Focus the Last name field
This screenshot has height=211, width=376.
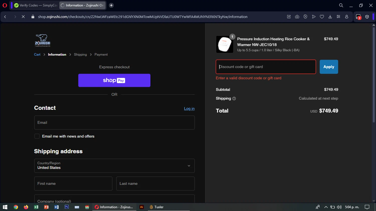tap(155, 184)
